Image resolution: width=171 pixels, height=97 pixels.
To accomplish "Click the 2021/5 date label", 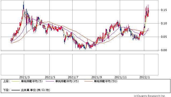I will pyautogui.click(x=50, y=77).
